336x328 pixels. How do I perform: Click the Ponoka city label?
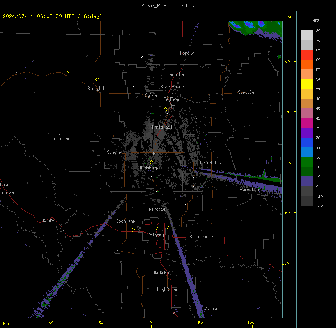click(x=187, y=53)
